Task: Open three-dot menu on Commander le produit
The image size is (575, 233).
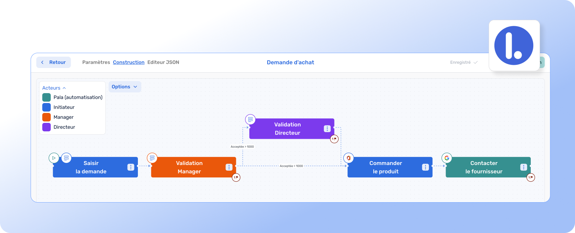Action: 425,167
